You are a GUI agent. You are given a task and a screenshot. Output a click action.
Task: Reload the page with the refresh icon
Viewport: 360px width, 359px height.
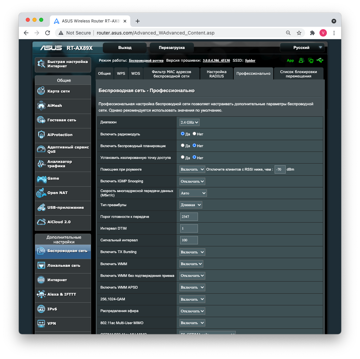click(48, 33)
